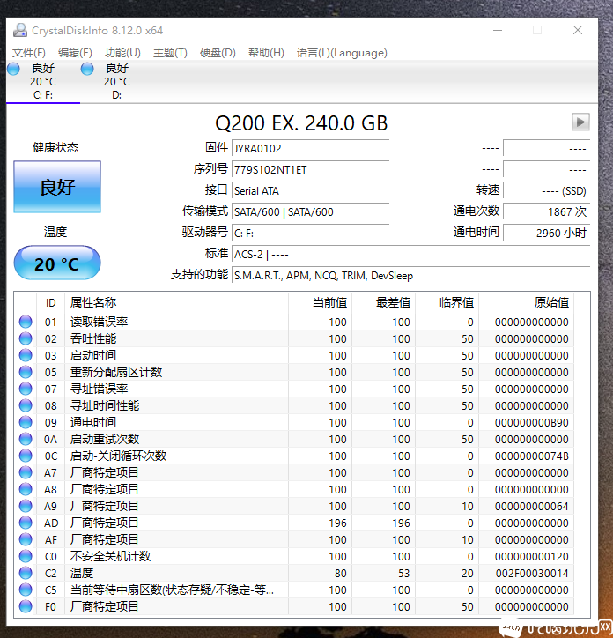Click the drive letter field C: F:
This screenshot has height=638, width=613.
pyautogui.click(x=310, y=233)
